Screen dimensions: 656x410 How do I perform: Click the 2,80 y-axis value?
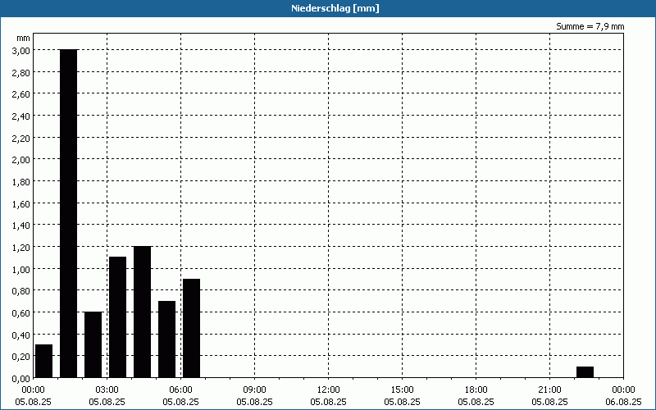[21, 72]
